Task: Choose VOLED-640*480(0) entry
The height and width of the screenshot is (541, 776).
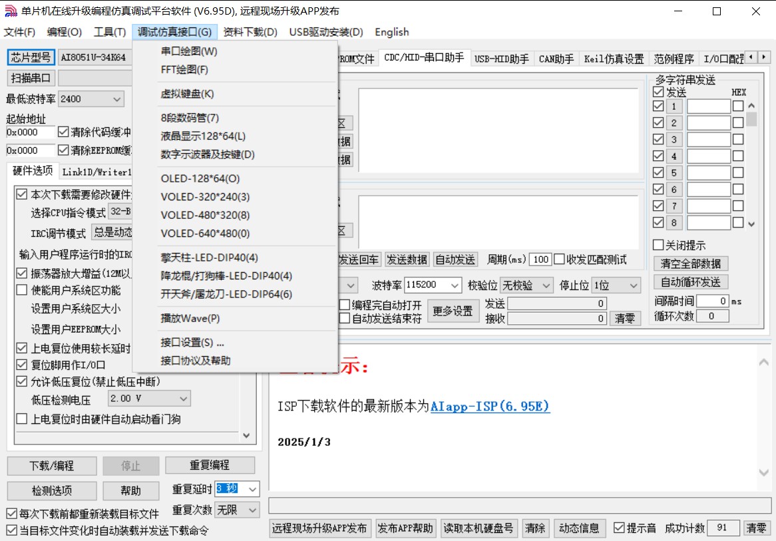Action: click(205, 233)
